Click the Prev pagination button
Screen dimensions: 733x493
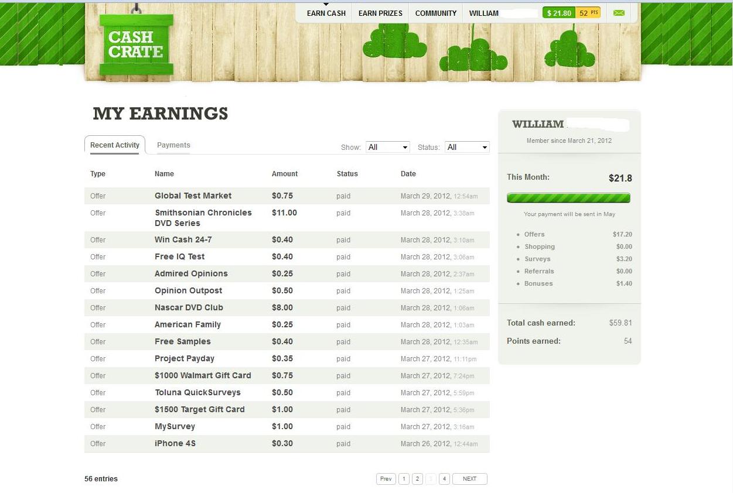pos(386,478)
